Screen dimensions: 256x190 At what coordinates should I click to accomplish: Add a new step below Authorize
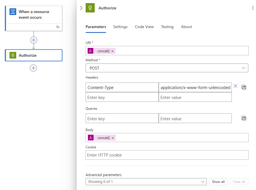pos(33,68)
